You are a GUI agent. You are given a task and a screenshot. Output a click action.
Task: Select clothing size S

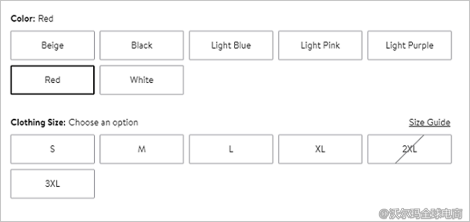52,149
